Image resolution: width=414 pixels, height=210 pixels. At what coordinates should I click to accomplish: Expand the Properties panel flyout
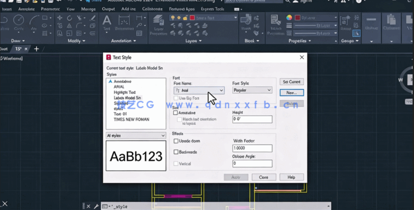point(300,41)
